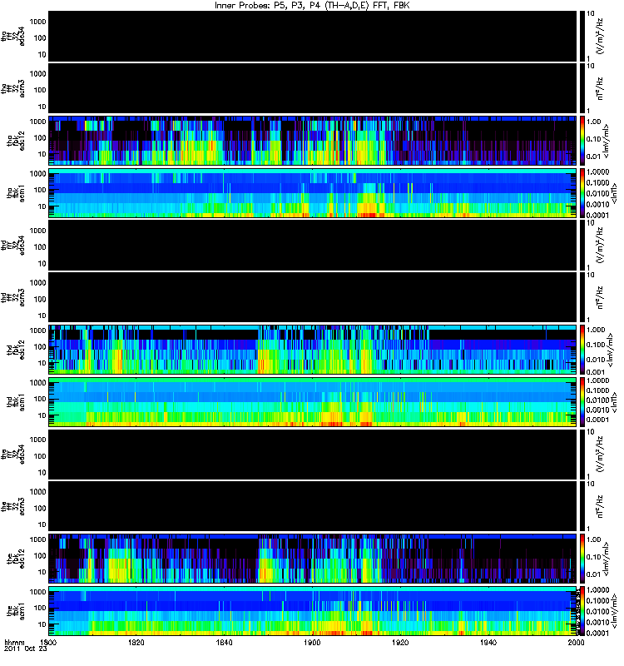624x666 pixels.
Task: Click the the fbk scm1 spectrogram panel
Action: click(313, 611)
